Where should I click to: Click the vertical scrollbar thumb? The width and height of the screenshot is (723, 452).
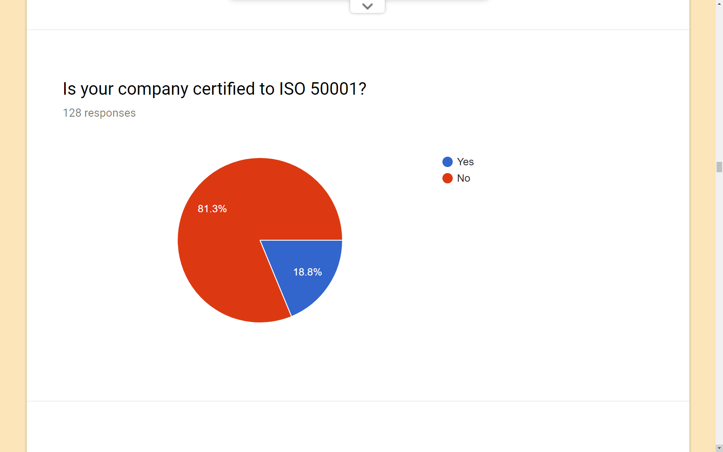719,167
